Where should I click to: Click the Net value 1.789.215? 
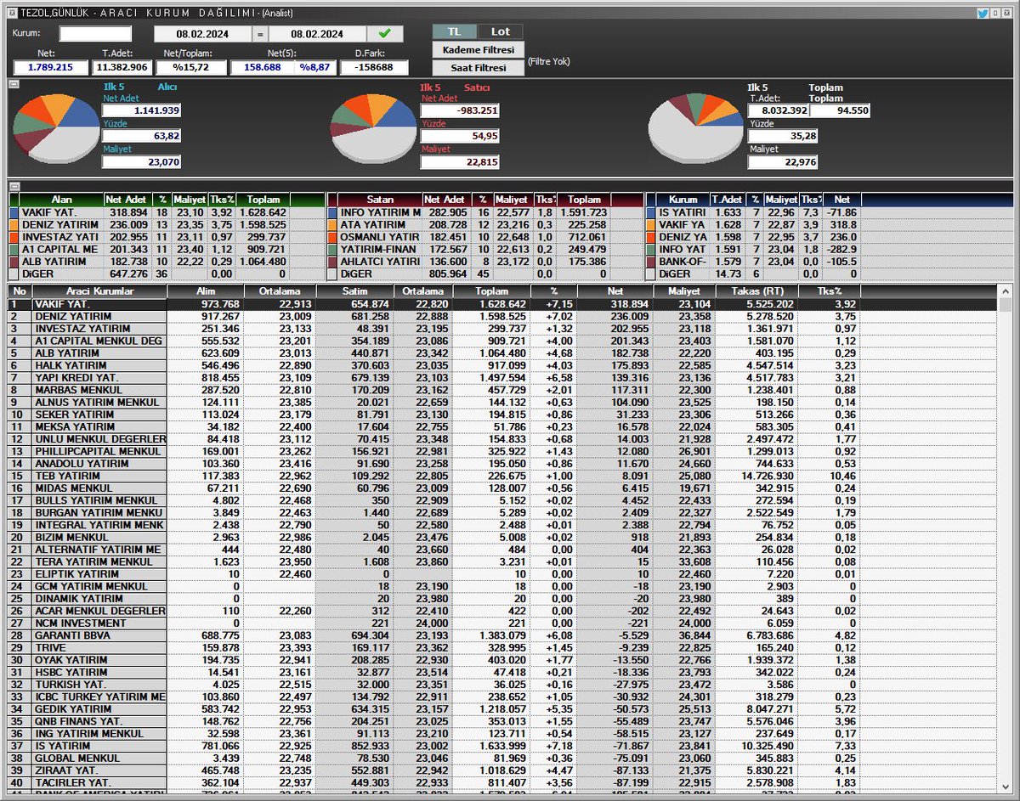[50, 67]
